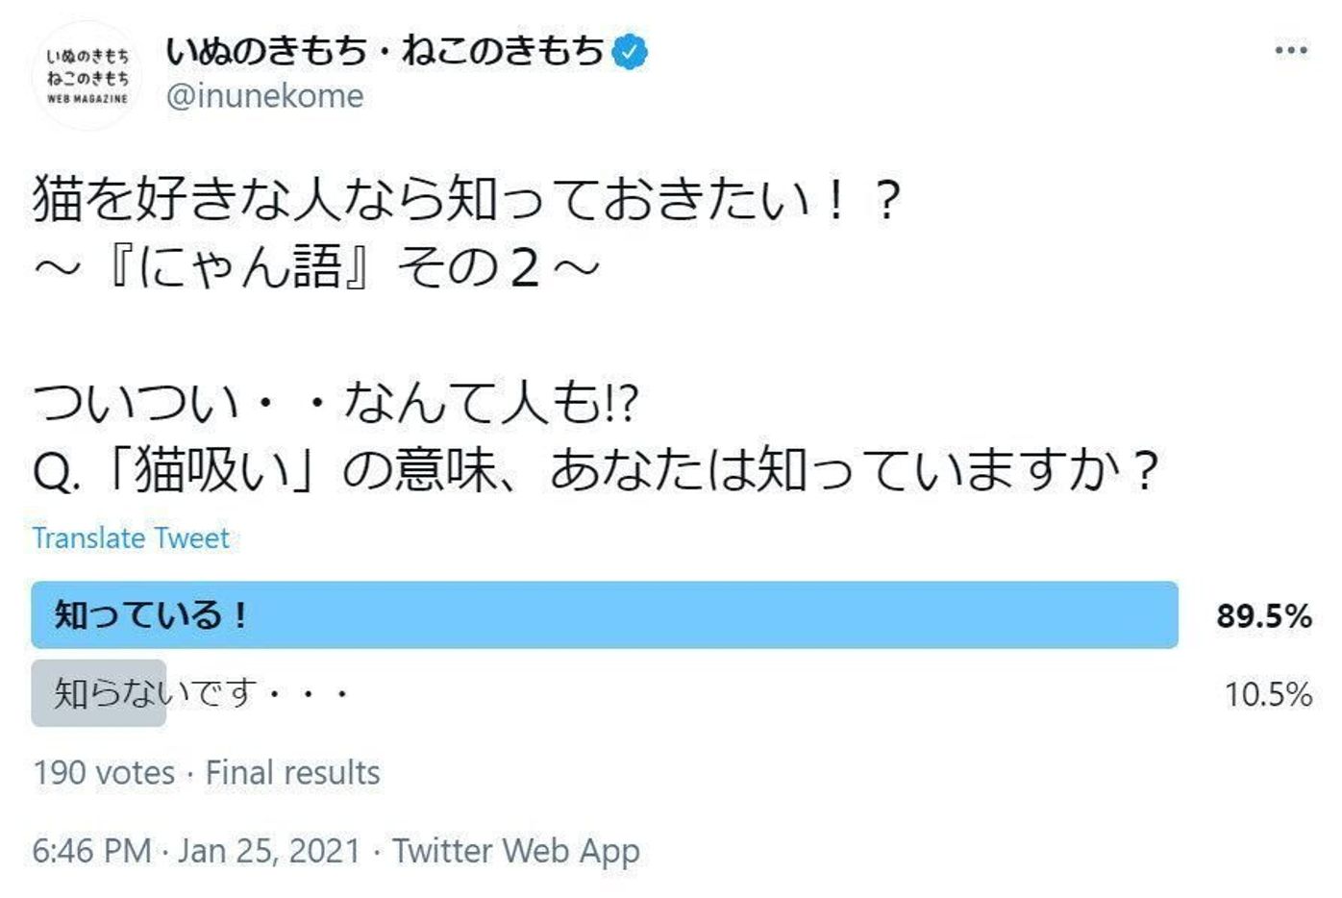
Task: Visit the @inunekome handle
Action: (264, 96)
